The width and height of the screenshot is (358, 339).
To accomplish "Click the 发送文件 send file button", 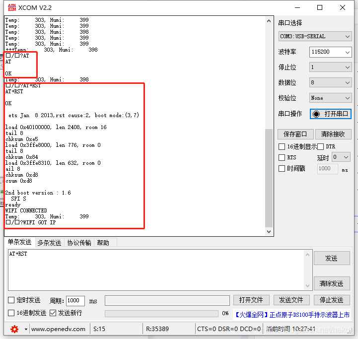I will point(291,300).
